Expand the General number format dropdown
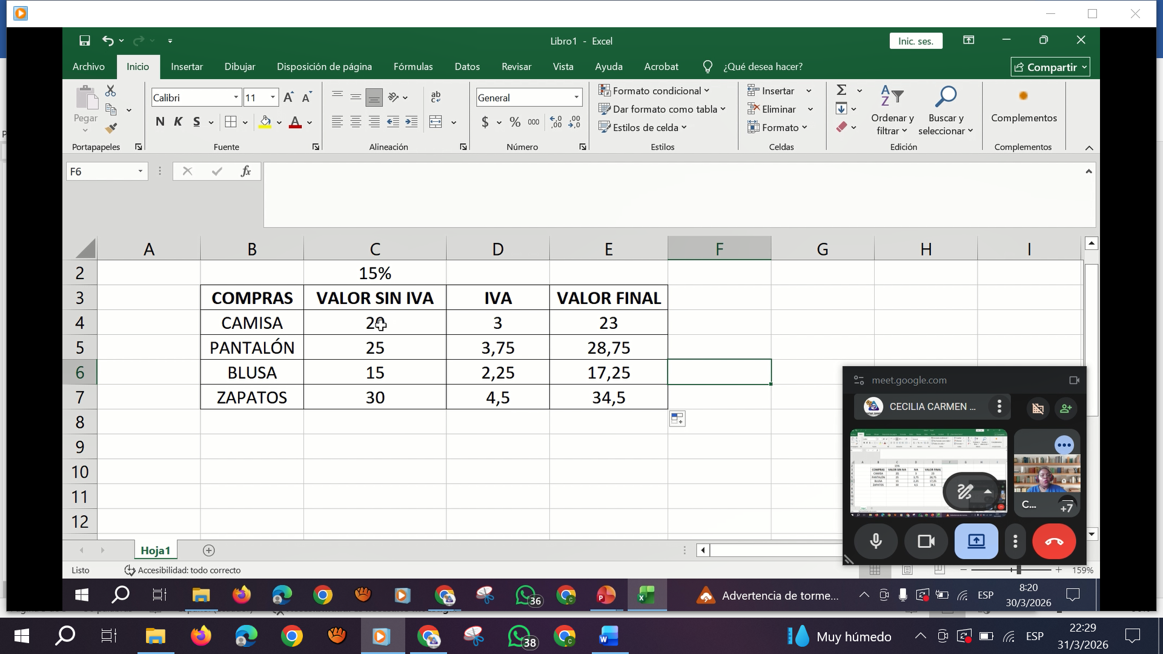 click(576, 97)
